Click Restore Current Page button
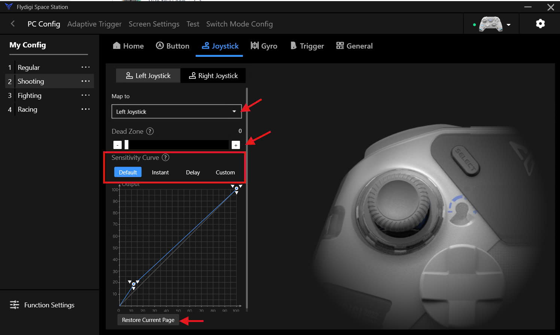 click(148, 320)
